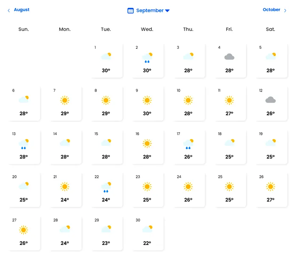Select the rainy icon on September 2

[x=147, y=58]
